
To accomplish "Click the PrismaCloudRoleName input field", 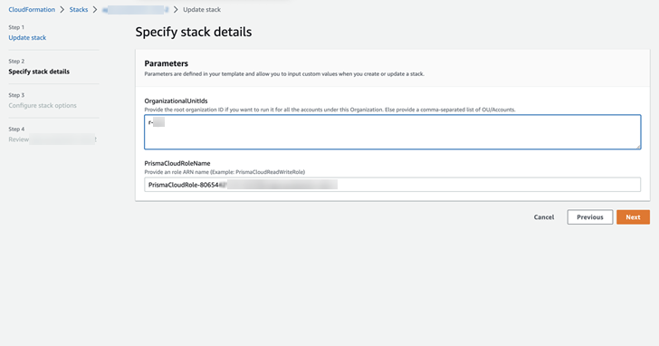I will 393,185.
